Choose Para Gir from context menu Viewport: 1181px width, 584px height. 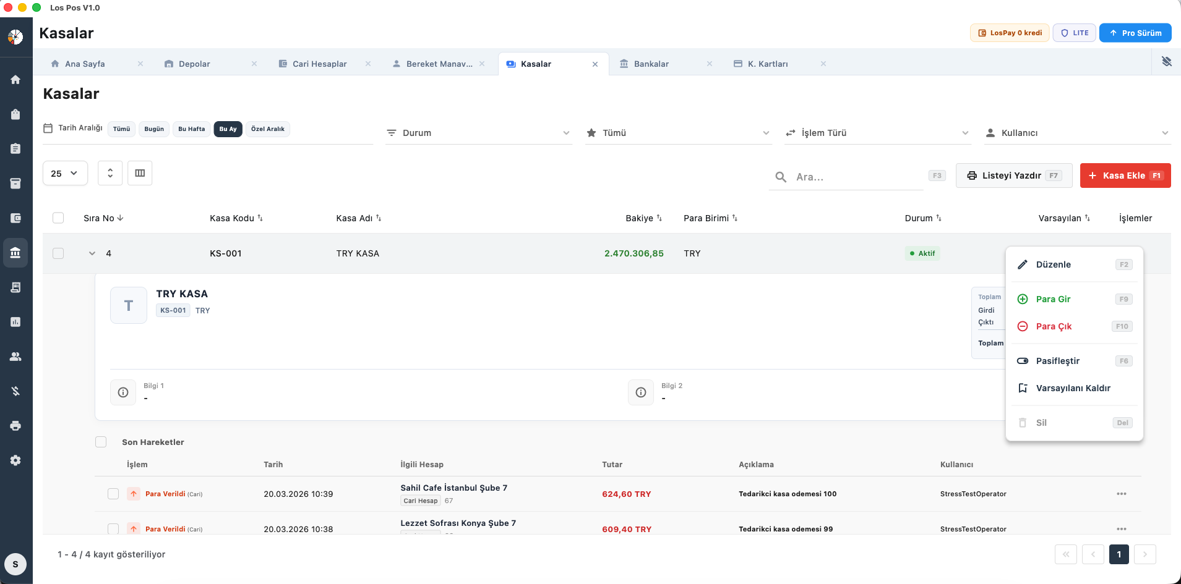1053,299
